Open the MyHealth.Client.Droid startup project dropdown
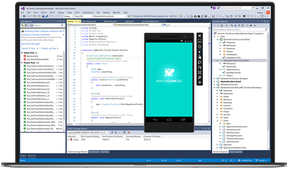This screenshot has width=289, height=169. 110,16
